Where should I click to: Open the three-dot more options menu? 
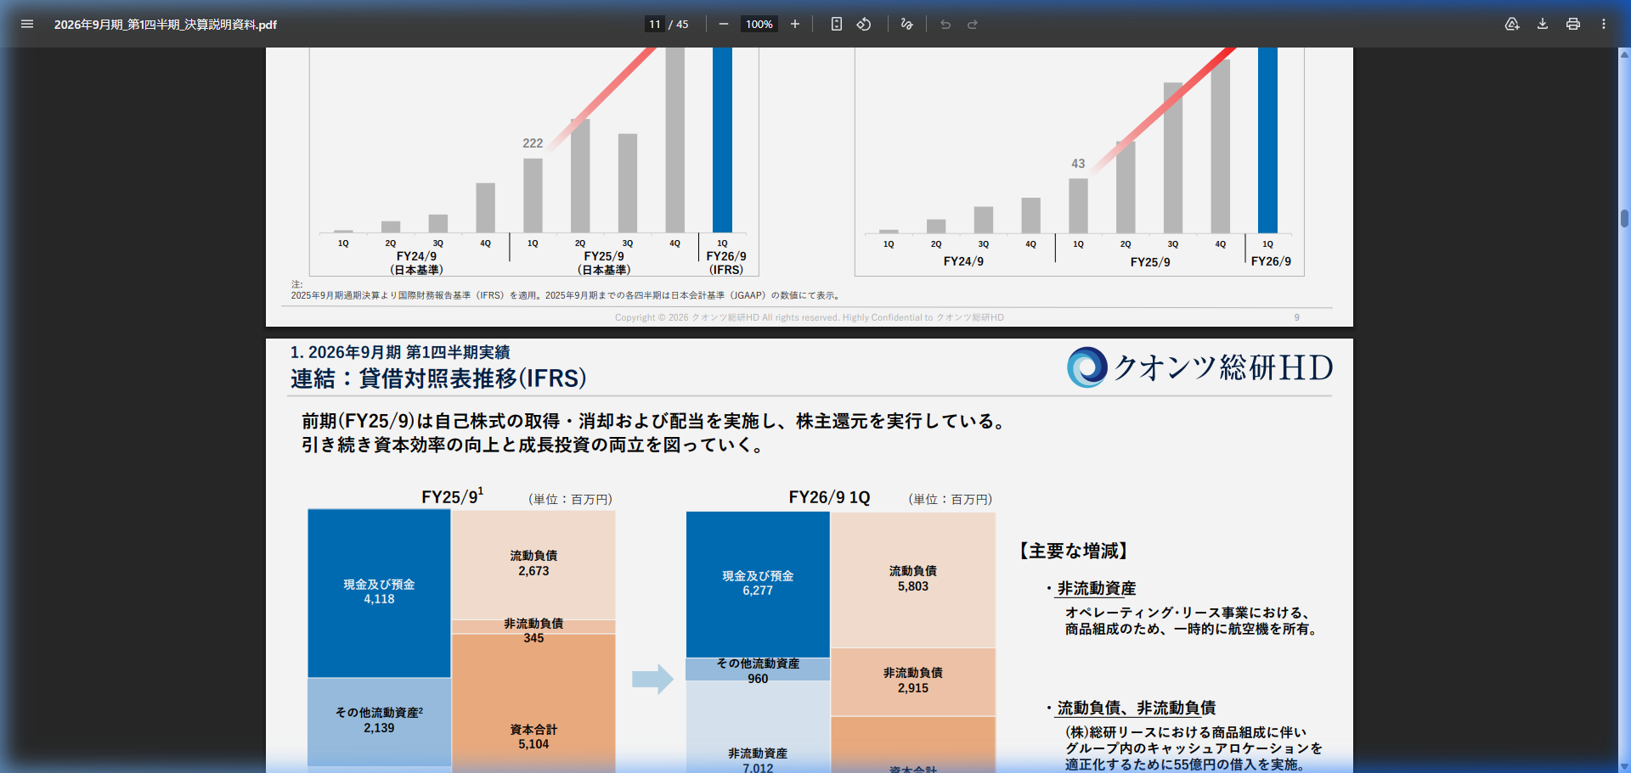click(1604, 24)
